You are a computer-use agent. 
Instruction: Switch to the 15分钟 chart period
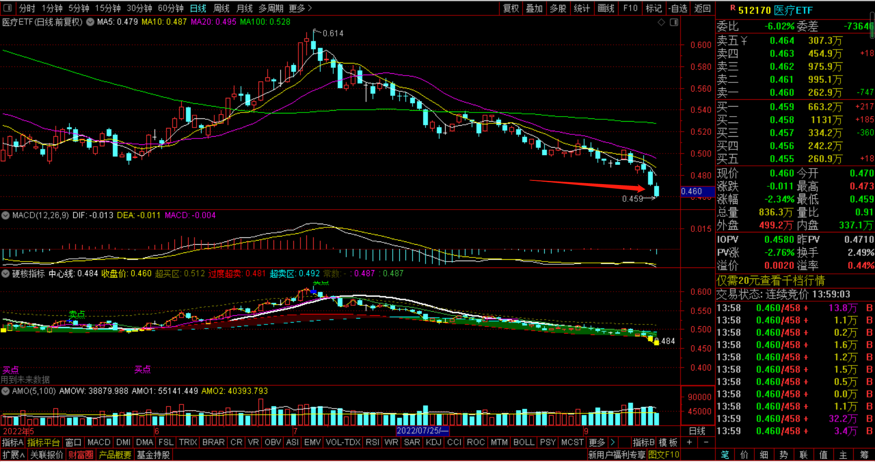(108, 8)
